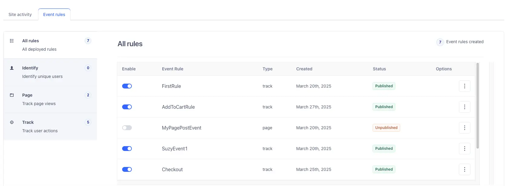507x186 pixels.
Task: Click the rules table vertical scrollbar
Action: click(x=478, y=106)
